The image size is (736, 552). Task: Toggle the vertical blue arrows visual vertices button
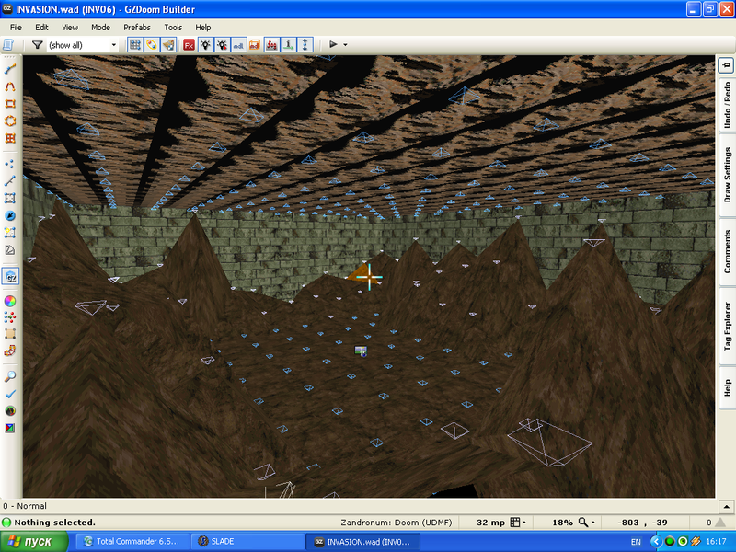pos(305,45)
